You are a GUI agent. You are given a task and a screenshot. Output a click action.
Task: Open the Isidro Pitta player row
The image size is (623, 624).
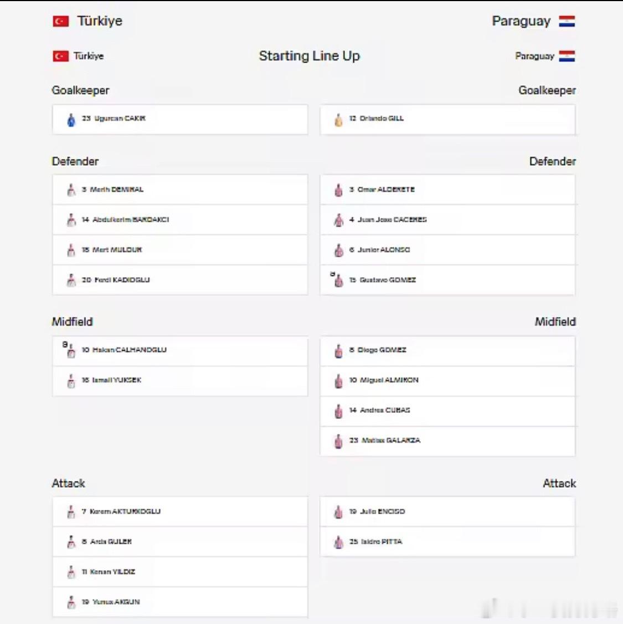pos(447,541)
